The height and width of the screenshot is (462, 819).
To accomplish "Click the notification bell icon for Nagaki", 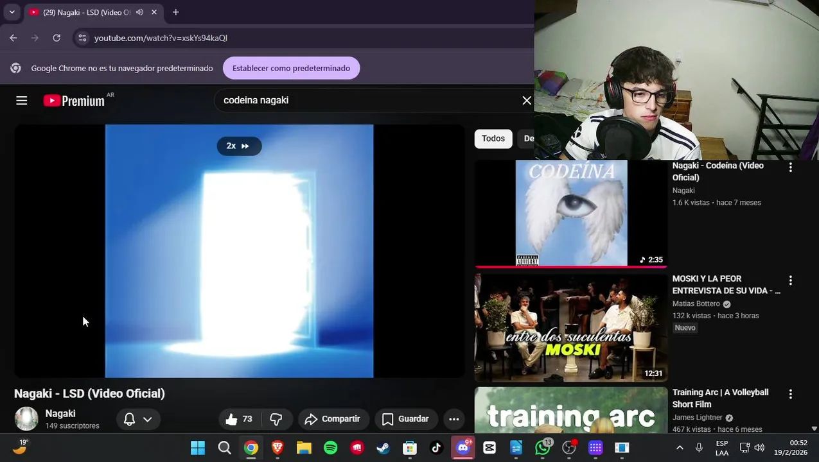I will tap(129, 419).
